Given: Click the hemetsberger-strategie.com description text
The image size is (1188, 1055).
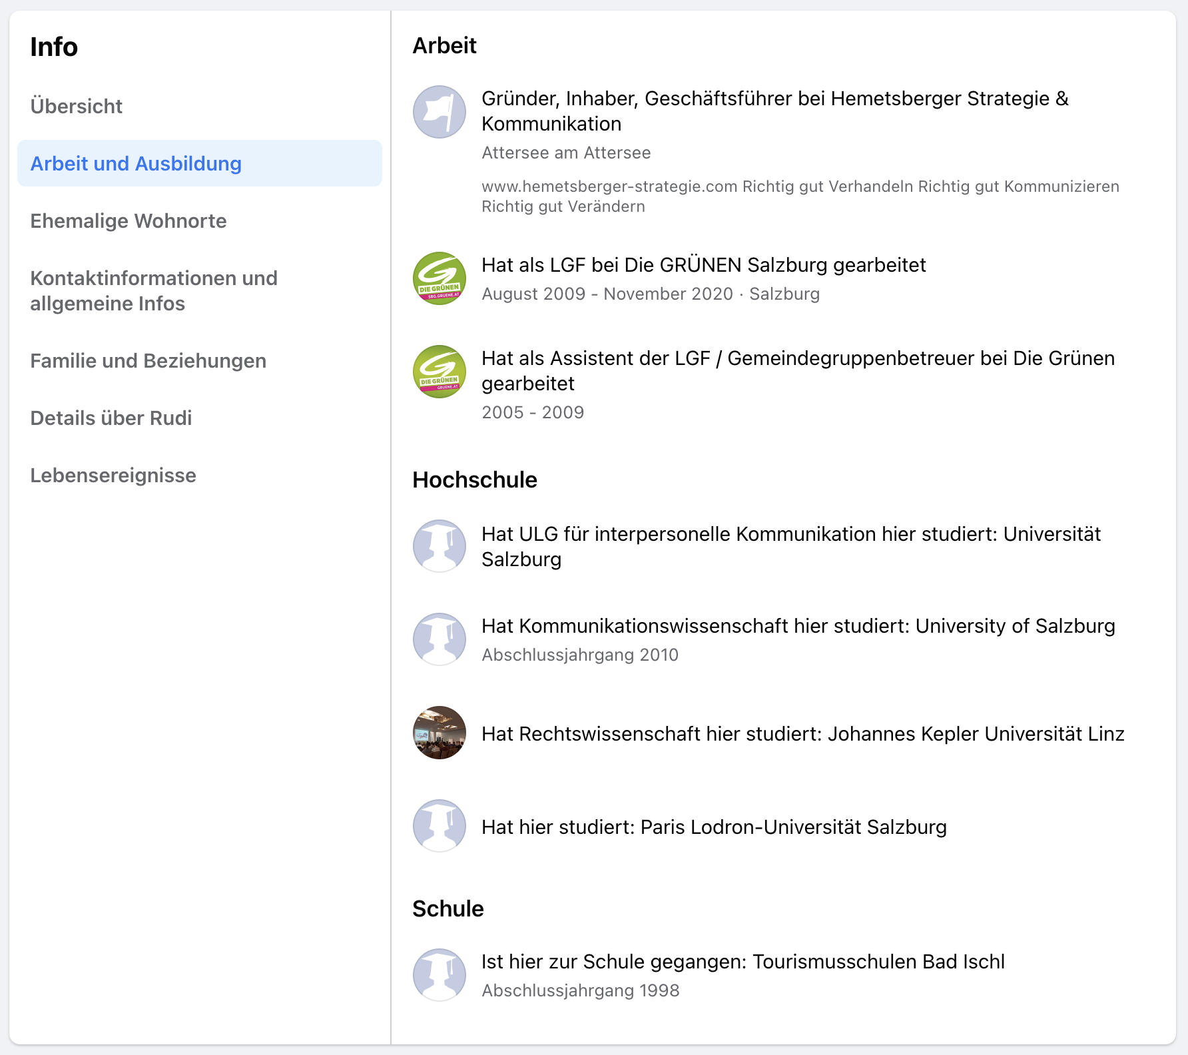Looking at the screenshot, I should tap(800, 196).
